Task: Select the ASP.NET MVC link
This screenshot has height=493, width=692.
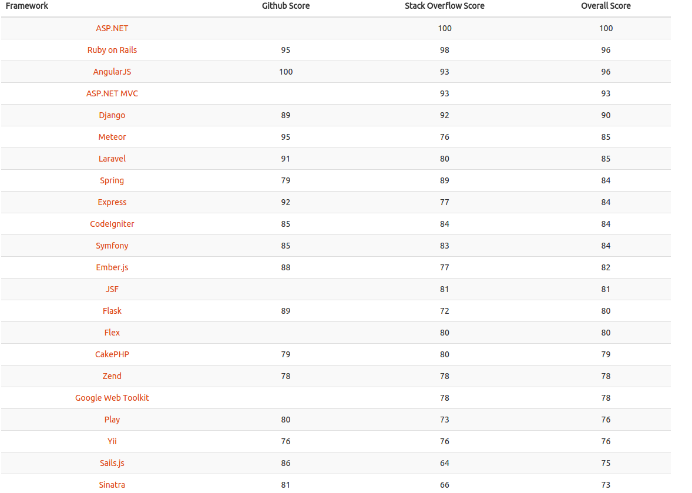Action: 112,93
